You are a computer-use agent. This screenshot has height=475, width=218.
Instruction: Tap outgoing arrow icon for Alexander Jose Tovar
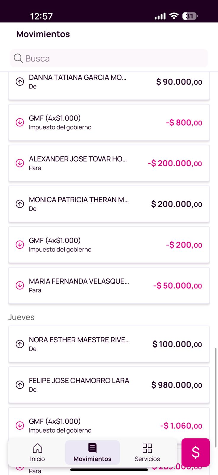click(20, 163)
